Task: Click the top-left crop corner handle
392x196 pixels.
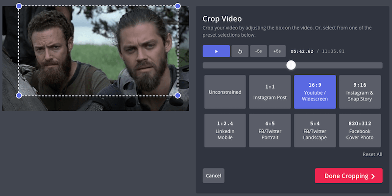Action: (x=19, y=6)
